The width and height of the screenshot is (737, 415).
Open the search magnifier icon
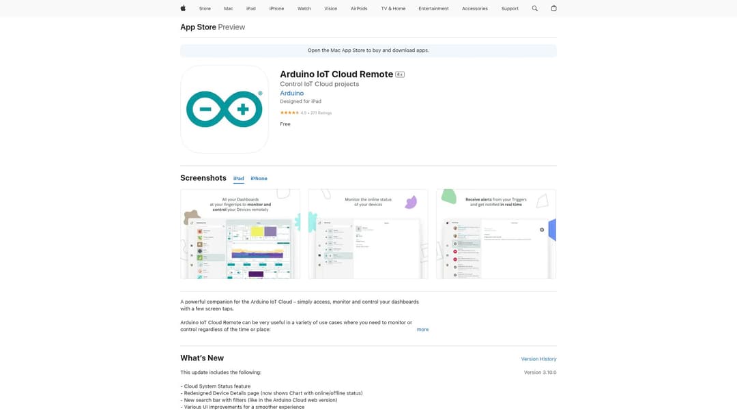pos(534,8)
